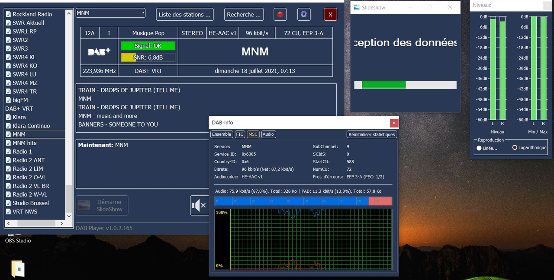554x280 pixels.
Task: Close the Niveaux levels window
Action: click(548, 5)
